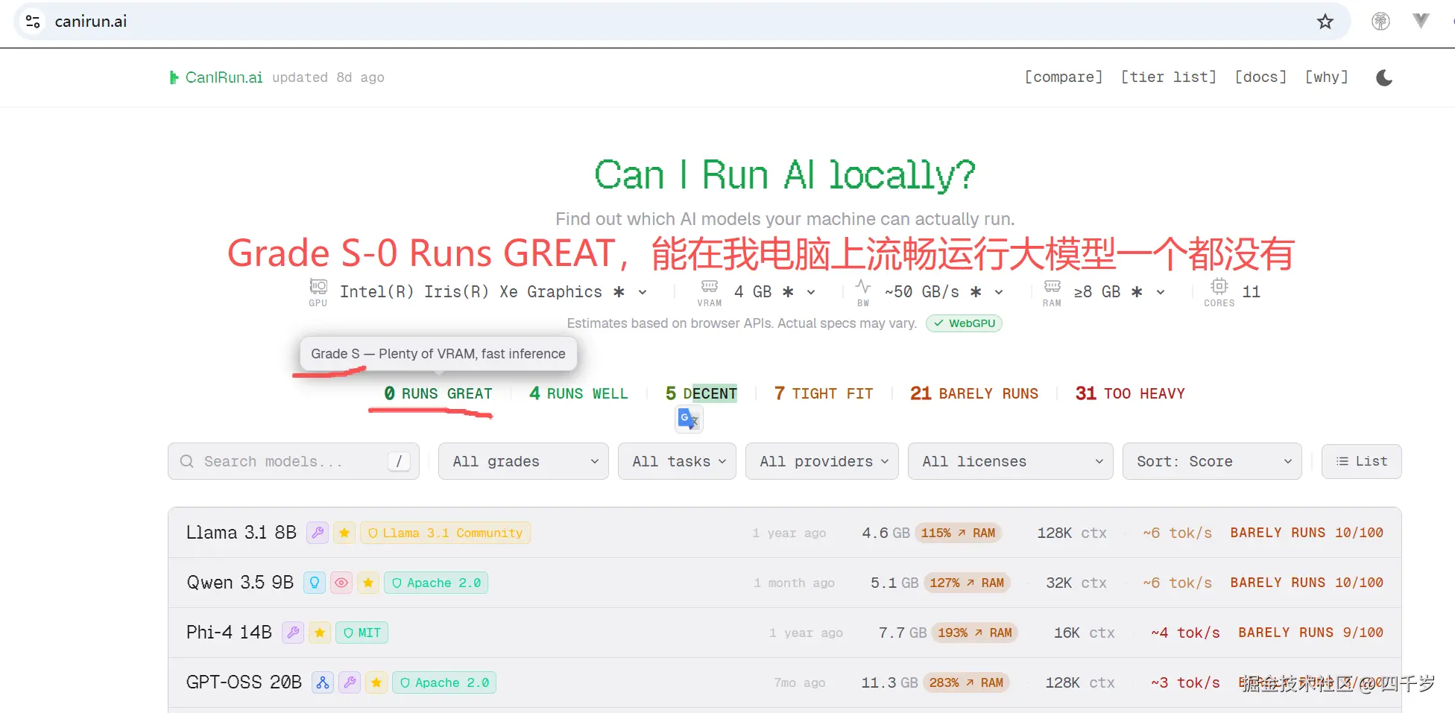
Task: Click the Llama 3.1 Community license badge
Action: [x=445, y=533]
